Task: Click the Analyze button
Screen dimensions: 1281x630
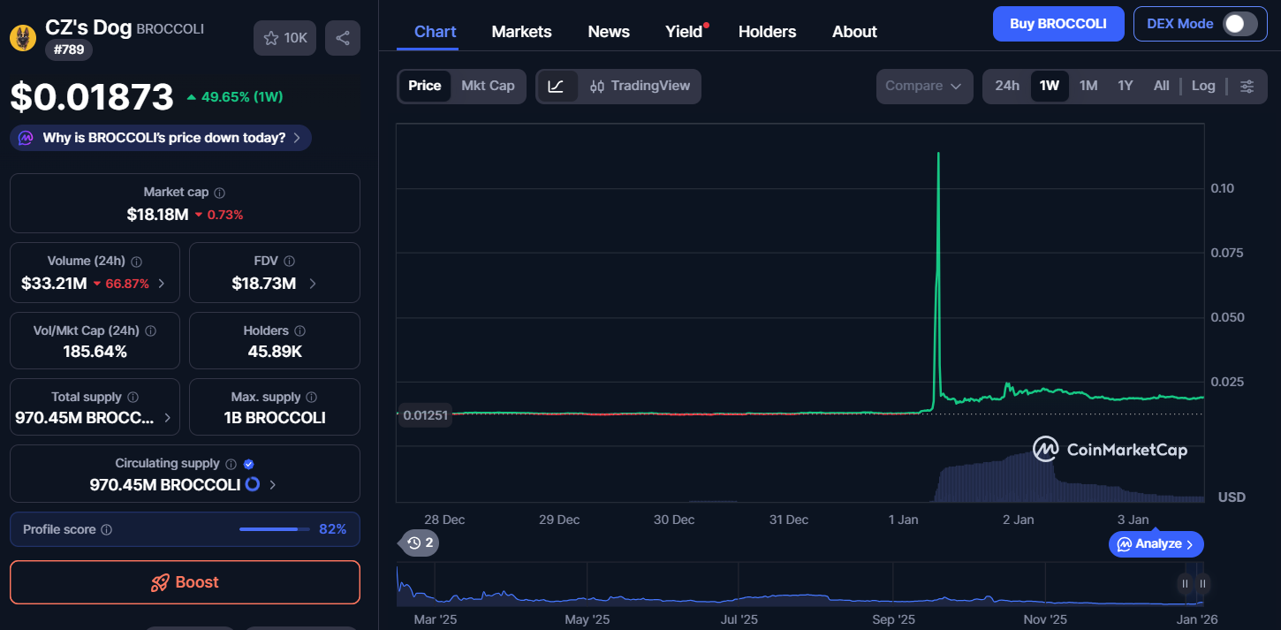Action: point(1156,544)
